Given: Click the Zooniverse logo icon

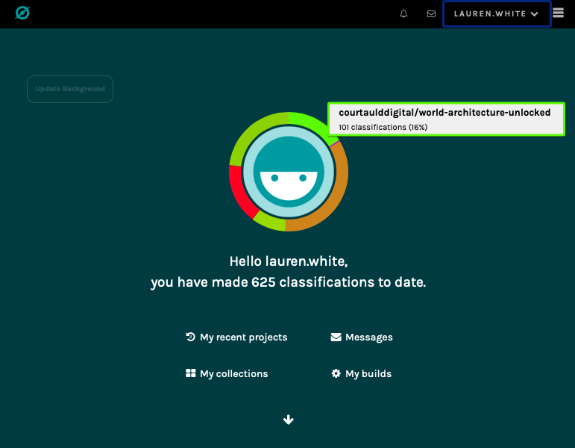Looking at the screenshot, I should coord(22,13).
